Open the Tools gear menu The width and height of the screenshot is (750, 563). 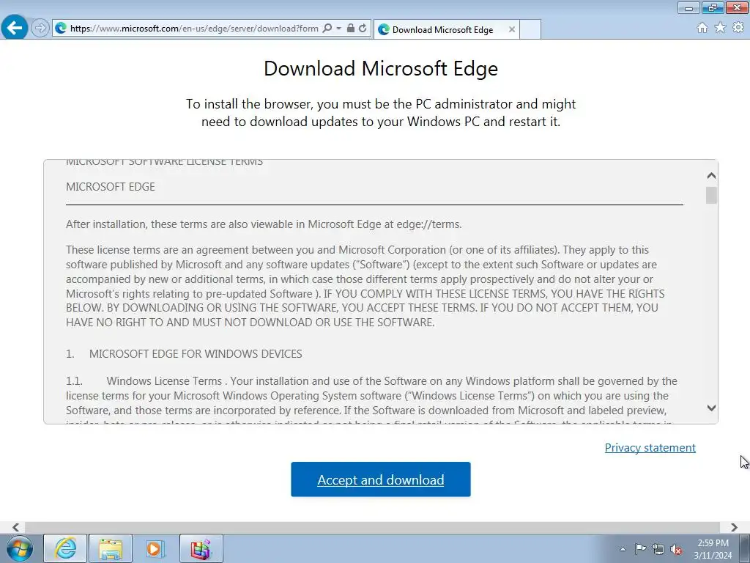738,28
